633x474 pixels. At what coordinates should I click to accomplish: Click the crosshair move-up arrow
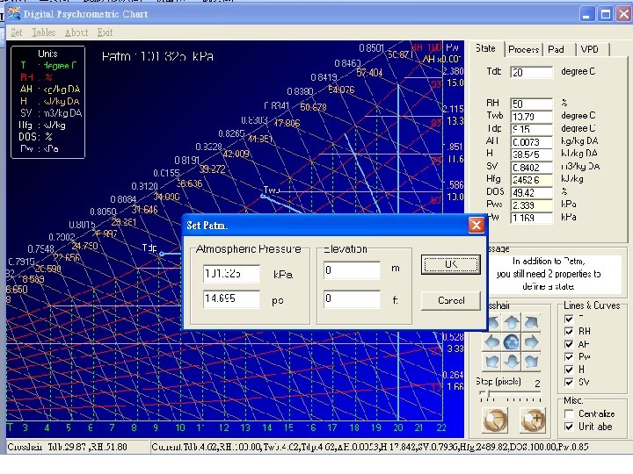point(513,322)
